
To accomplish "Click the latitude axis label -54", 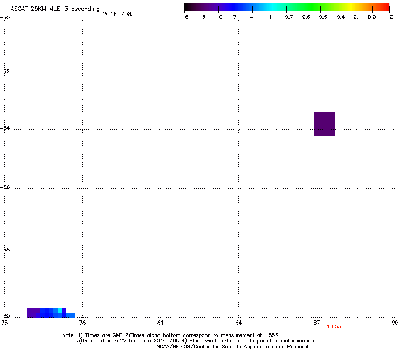I will 5,128.
